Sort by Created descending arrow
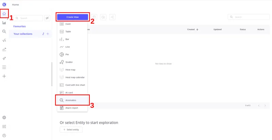272x140 pixels. tap(197, 29)
